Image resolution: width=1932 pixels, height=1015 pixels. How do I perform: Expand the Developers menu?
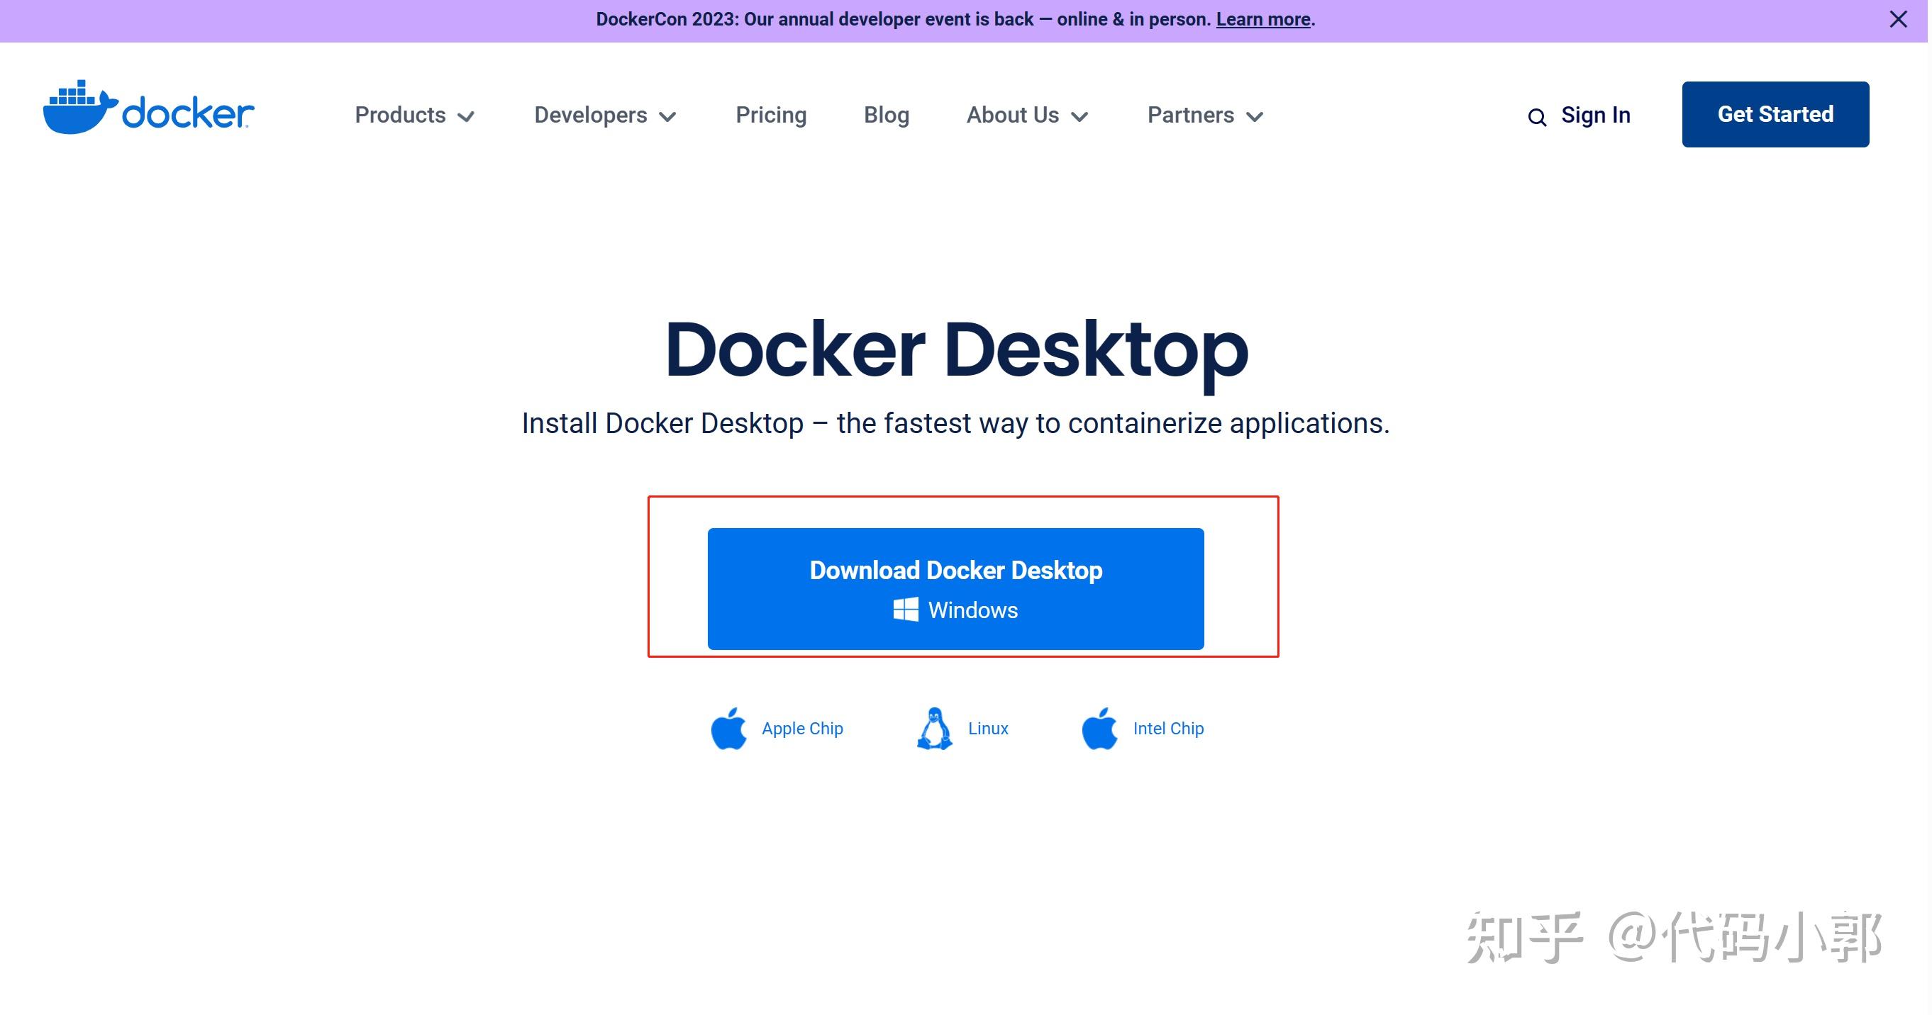coord(605,116)
